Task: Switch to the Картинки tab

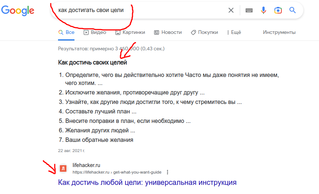Action: [x=130, y=32]
